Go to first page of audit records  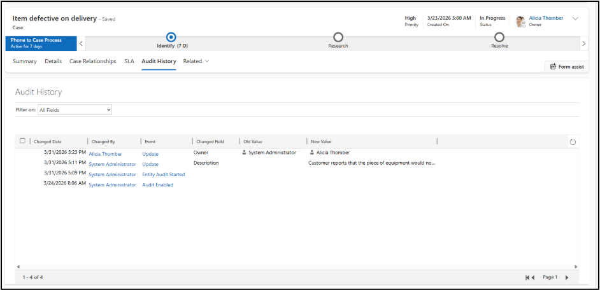pos(528,277)
